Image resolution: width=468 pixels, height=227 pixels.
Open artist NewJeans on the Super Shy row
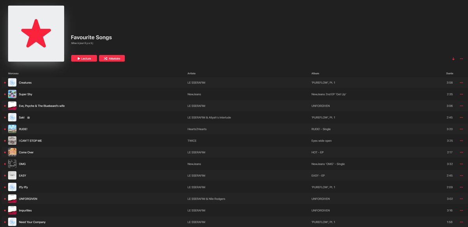[194, 94]
